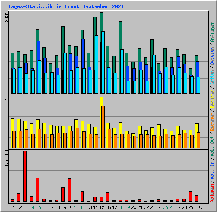Click the green weekend day '12' label
This screenshot has width=217, height=212.
(x=83, y=207)
